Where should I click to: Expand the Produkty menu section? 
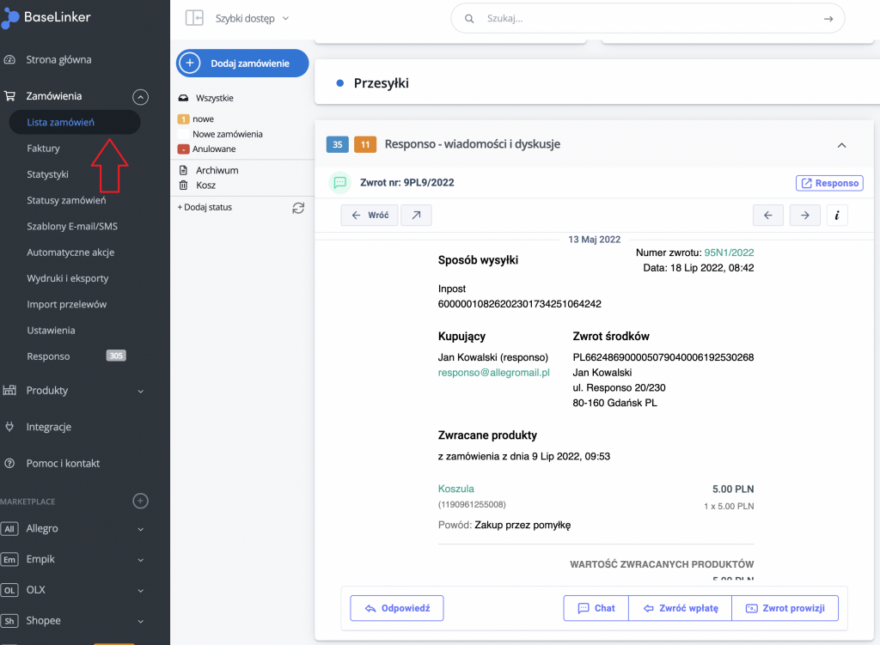(141, 391)
